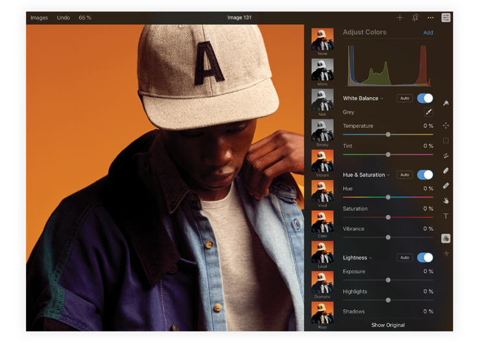This screenshot has width=479, height=343.
Task: Select the star effects tool
Action: coord(446,254)
